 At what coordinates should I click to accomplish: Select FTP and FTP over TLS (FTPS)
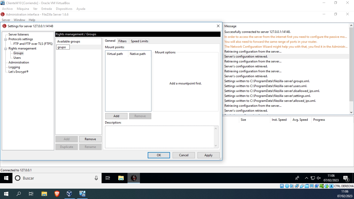tap(33, 44)
